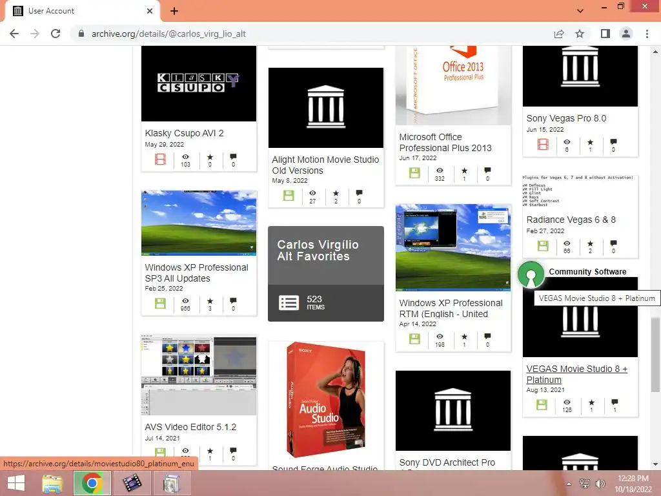
Task: Click movie media icon on Sony Vegas Pro 8.0
Action: 543,145
